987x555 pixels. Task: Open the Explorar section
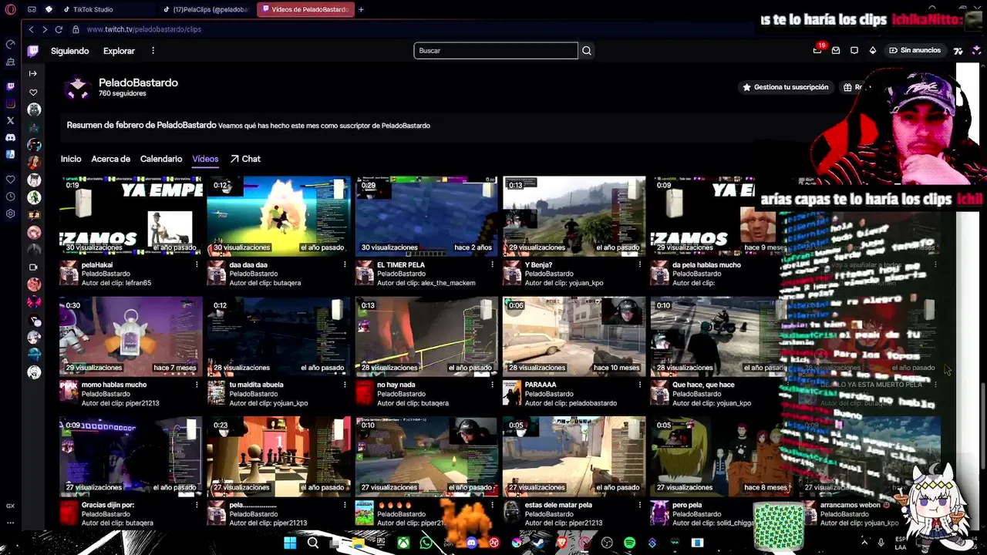(119, 51)
